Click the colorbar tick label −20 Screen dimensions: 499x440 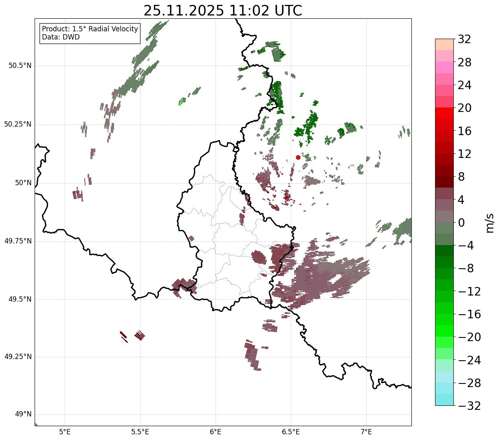[x=469, y=337]
